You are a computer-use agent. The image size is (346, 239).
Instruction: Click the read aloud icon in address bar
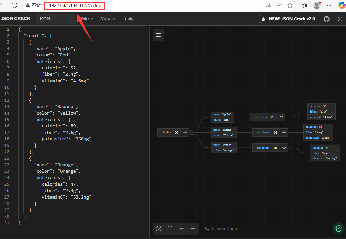click(280, 5)
